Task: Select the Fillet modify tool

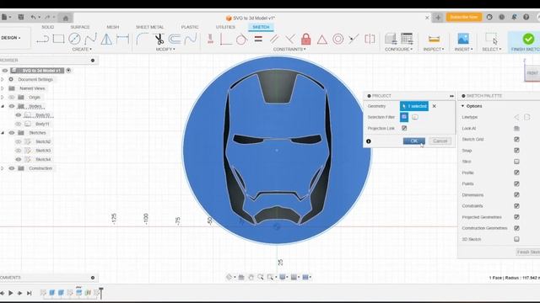Action: [142, 40]
